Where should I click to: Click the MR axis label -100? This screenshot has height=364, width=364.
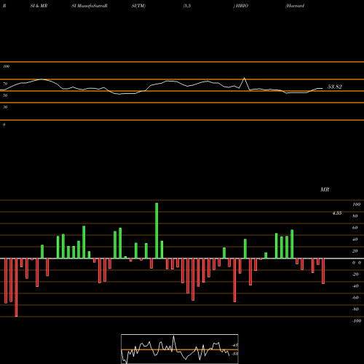[357, 321]
